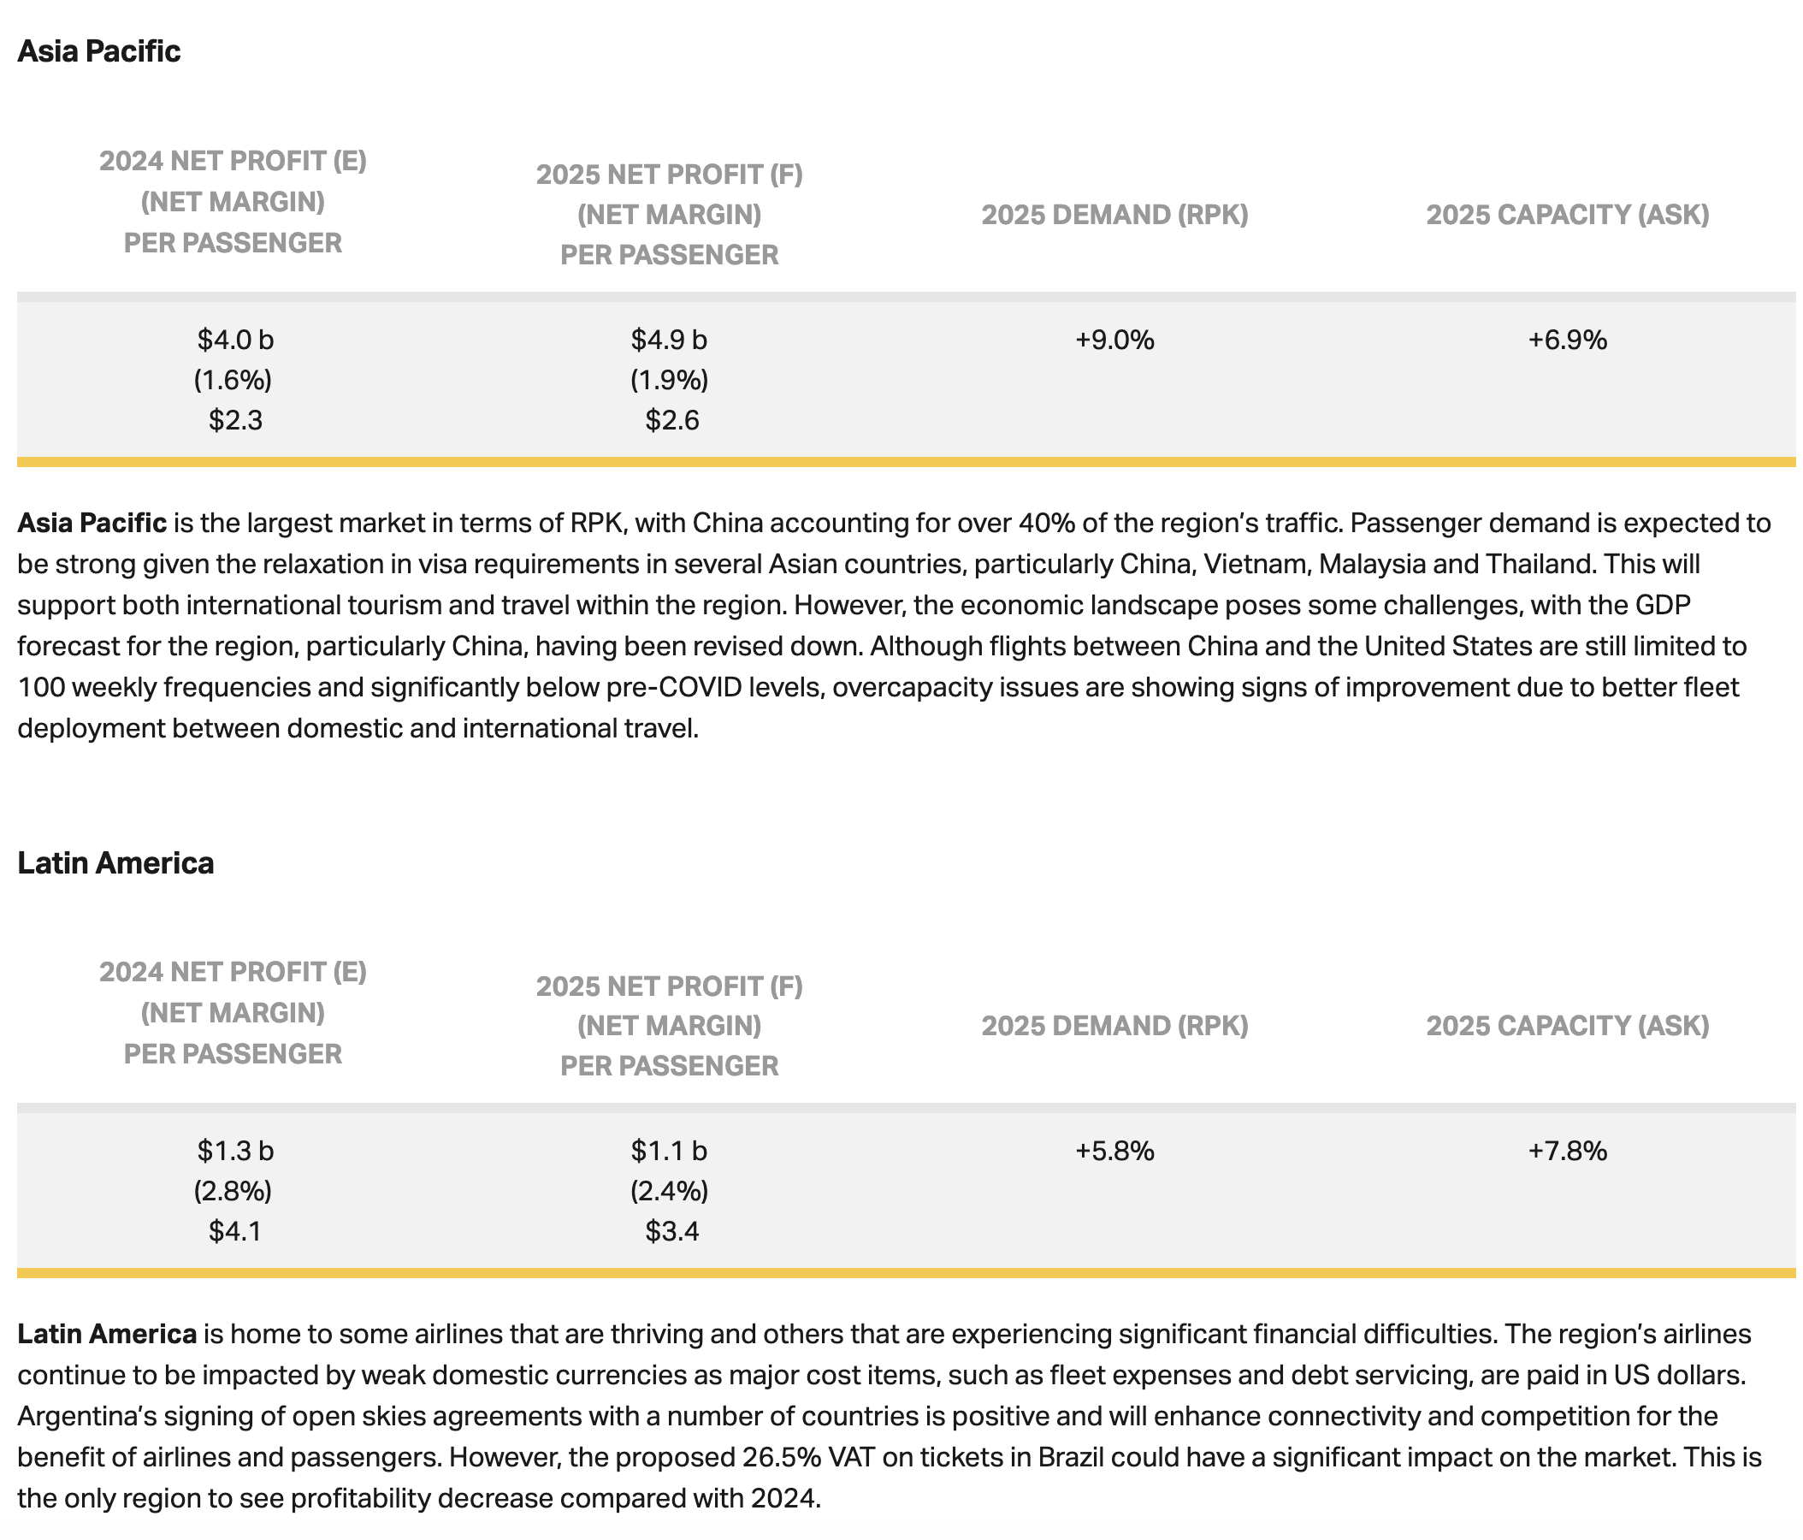
Task: Click the Asia Pacific section heading
Action: (x=98, y=51)
